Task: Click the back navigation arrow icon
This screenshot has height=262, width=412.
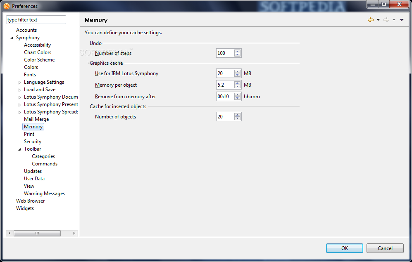Action: point(371,20)
